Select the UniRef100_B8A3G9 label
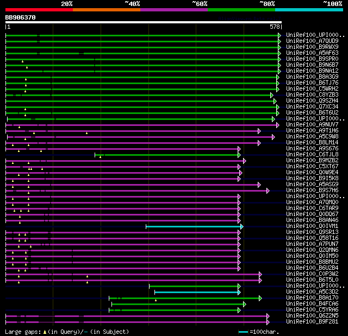The image size is (348, 336). [x=312, y=77]
